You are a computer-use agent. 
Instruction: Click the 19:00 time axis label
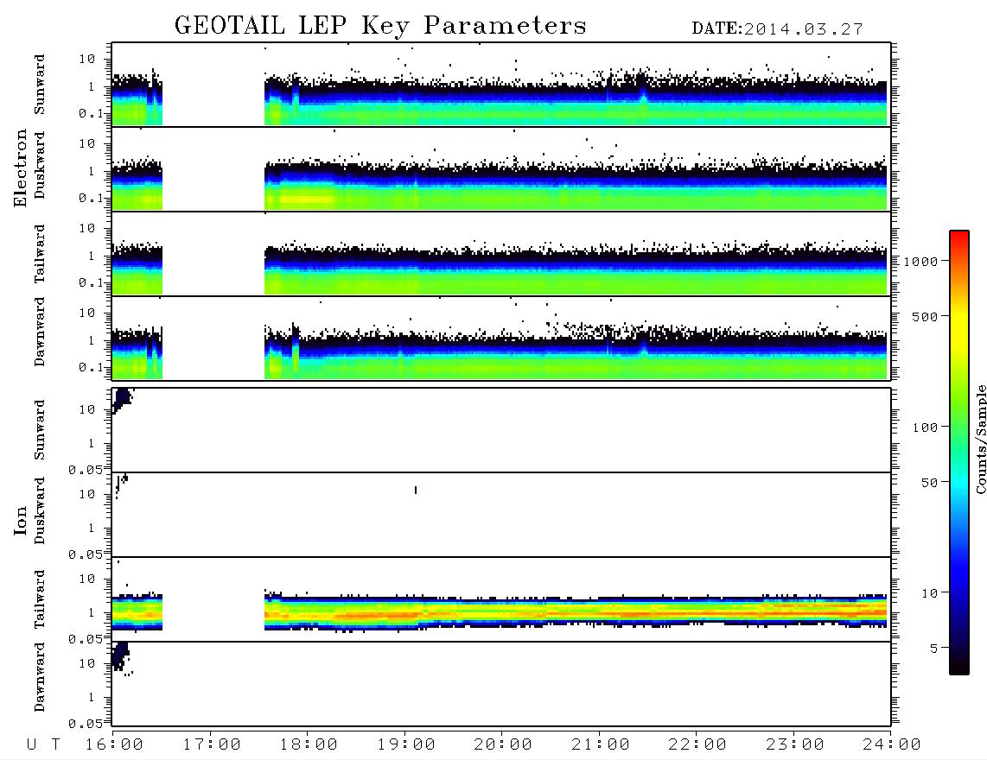click(406, 745)
